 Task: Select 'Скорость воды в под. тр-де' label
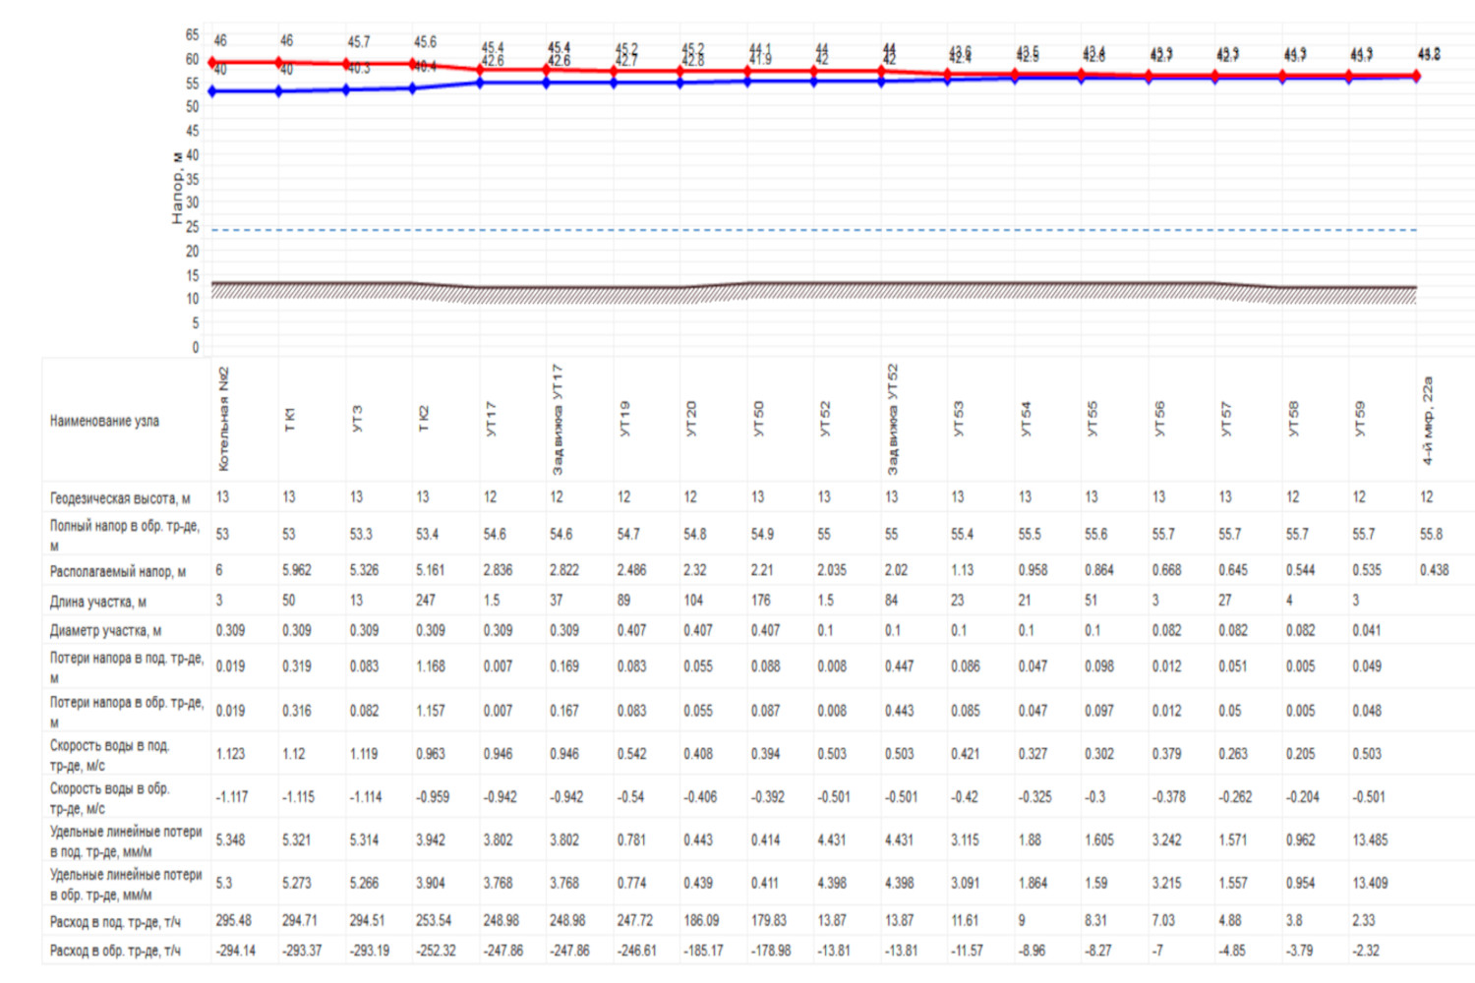(110, 755)
